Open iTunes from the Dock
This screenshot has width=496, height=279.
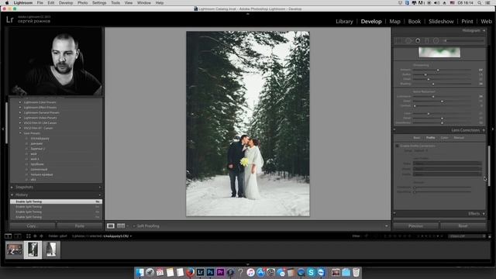pyautogui.click(x=250, y=272)
